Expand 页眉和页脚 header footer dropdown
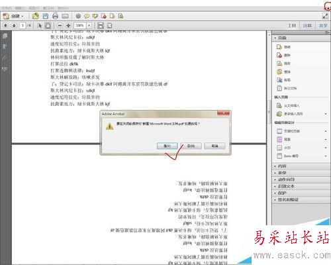Image resolution: width=331 pixels, height=265 pixels. coord(326,131)
